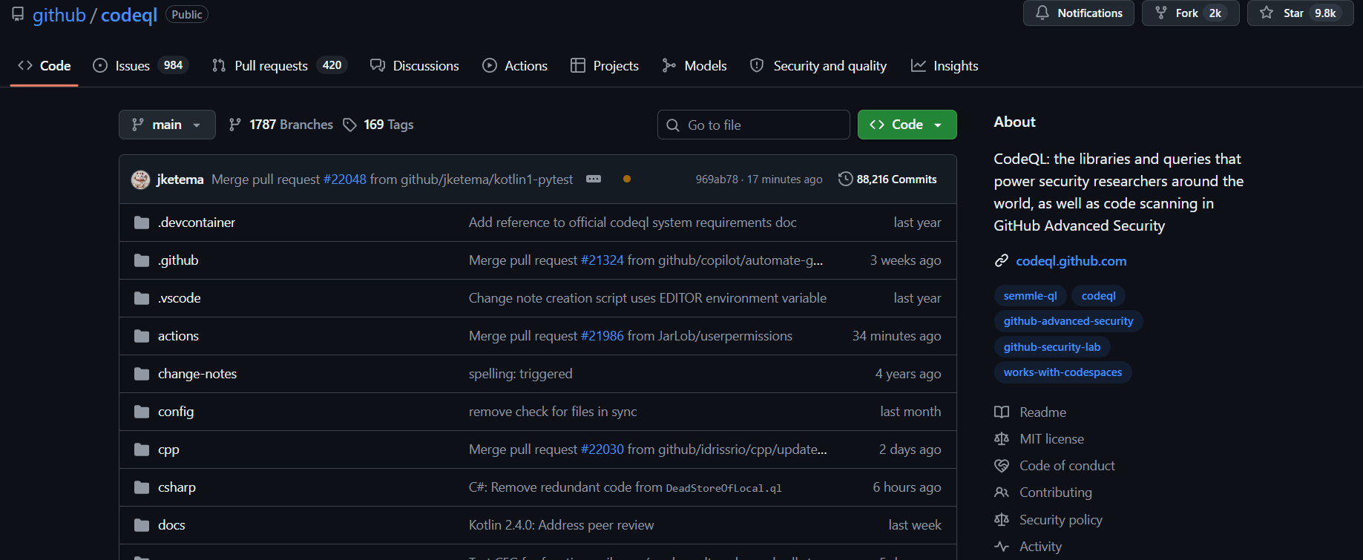Open the Insights tab
Viewport: 1363px width, 560px height.
[945, 66]
